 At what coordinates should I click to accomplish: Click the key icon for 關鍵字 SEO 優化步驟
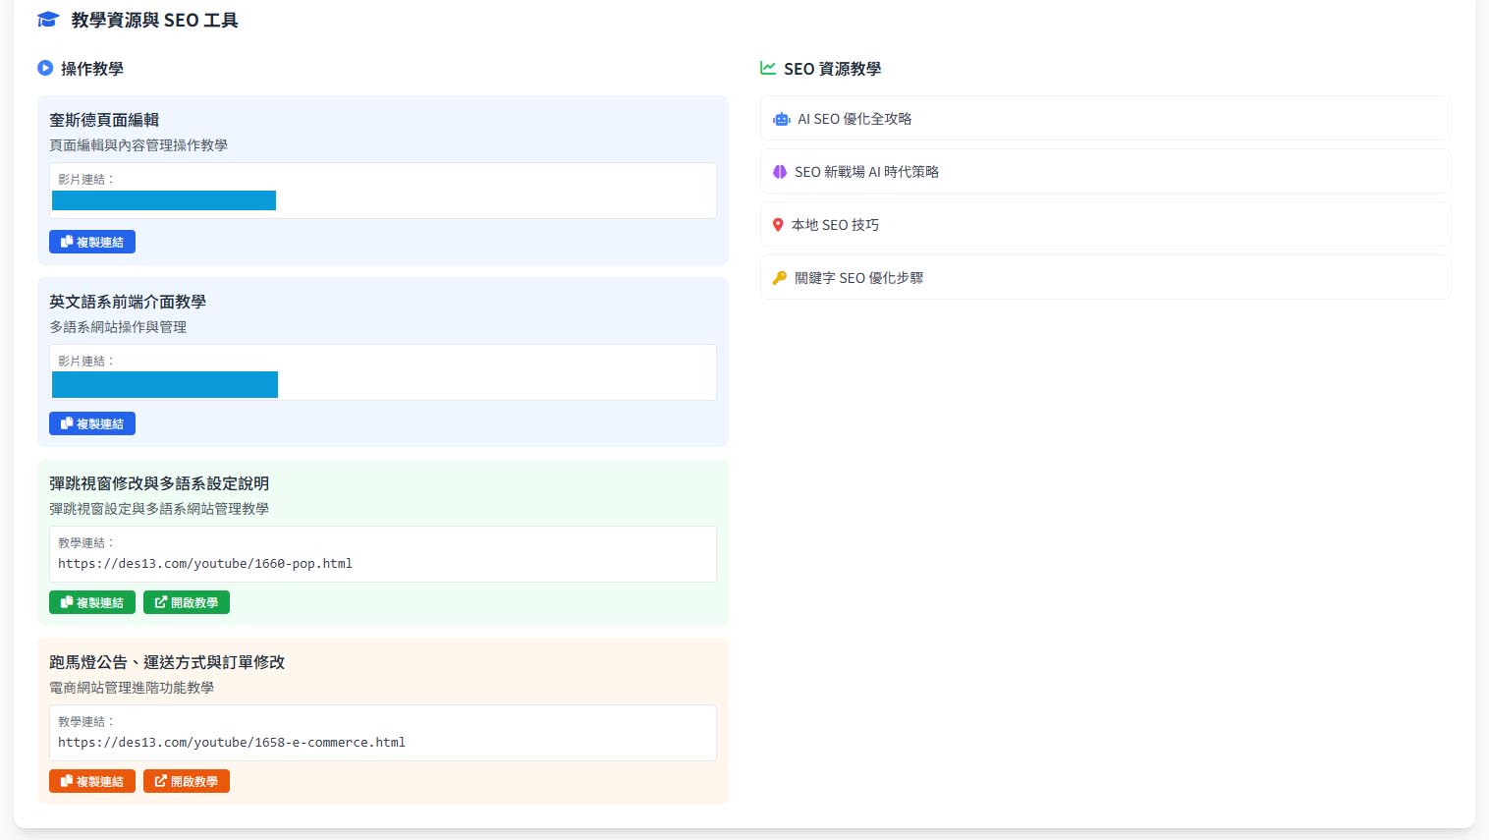click(780, 278)
